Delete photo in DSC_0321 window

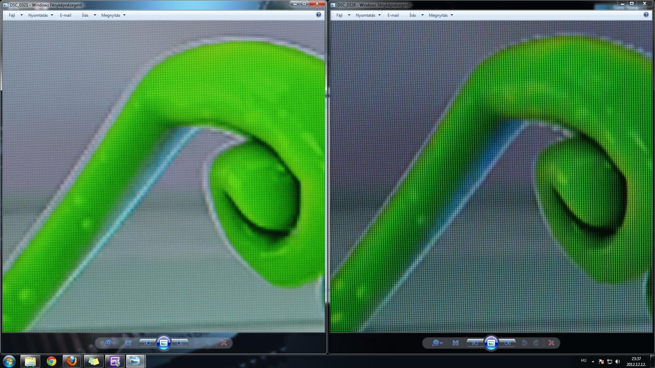pyautogui.click(x=224, y=343)
